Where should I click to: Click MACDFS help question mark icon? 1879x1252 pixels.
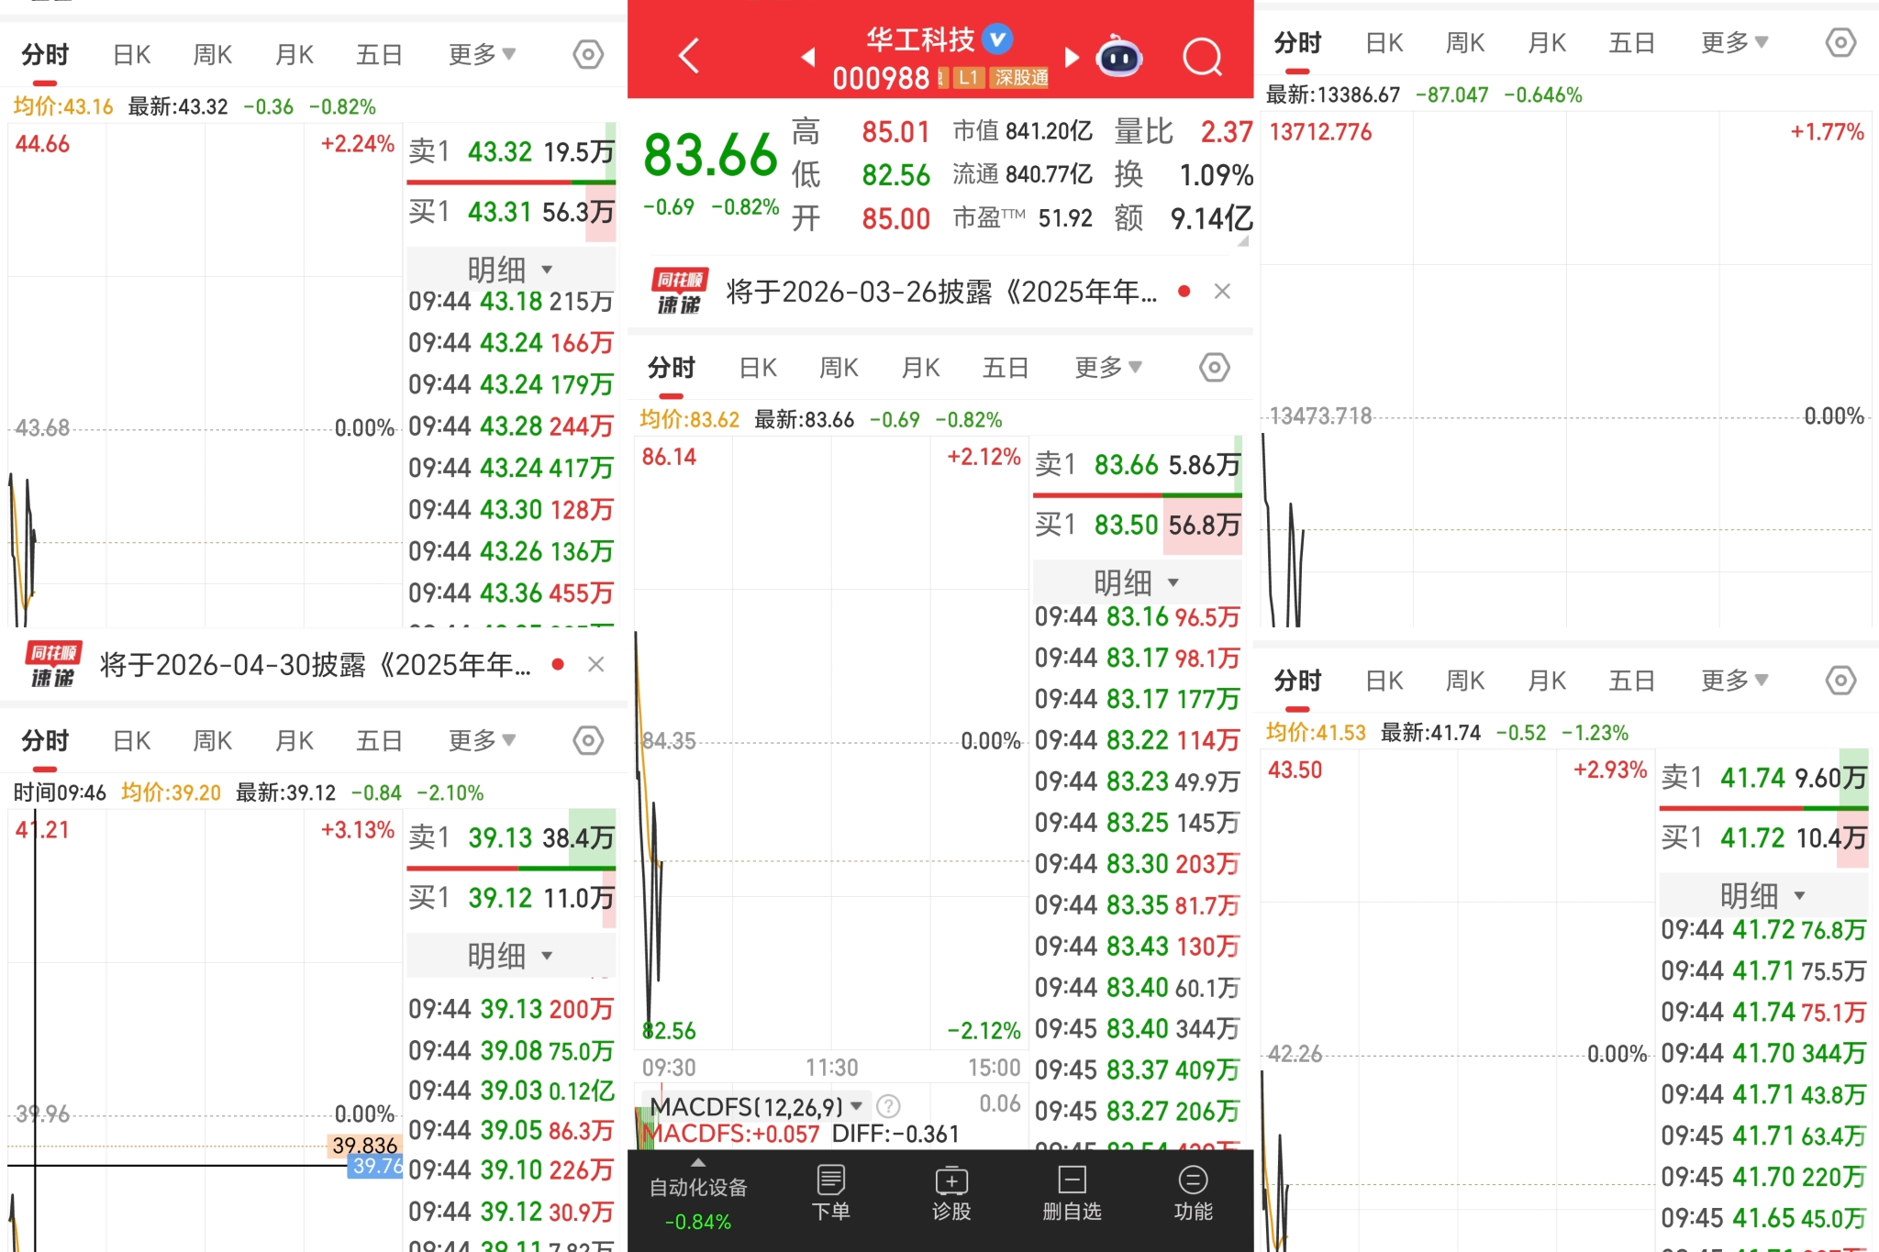888,1106
